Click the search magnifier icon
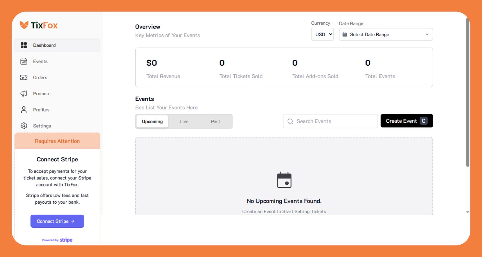The width and height of the screenshot is (482, 257). click(x=290, y=121)
